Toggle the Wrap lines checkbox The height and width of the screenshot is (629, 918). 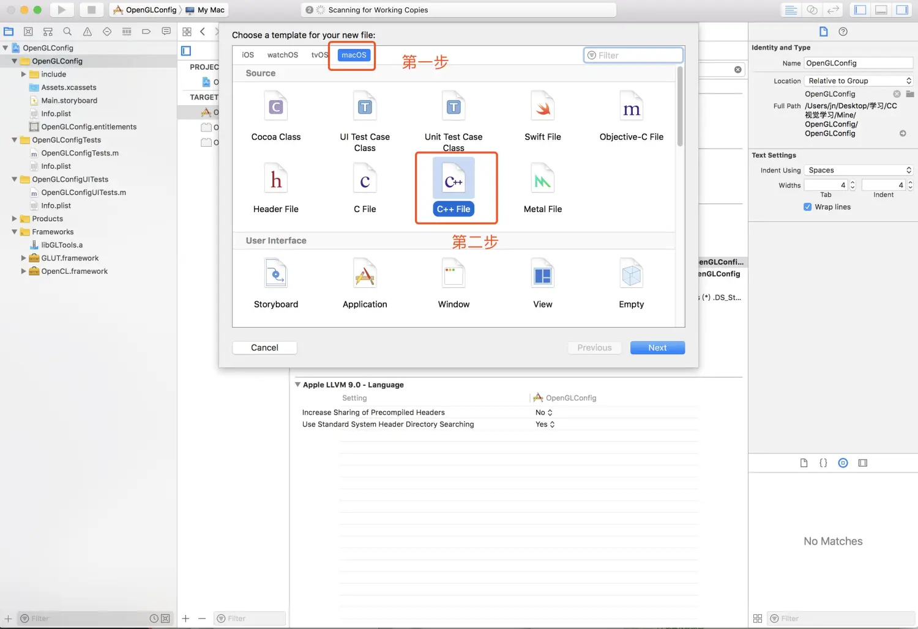(807, 207)
